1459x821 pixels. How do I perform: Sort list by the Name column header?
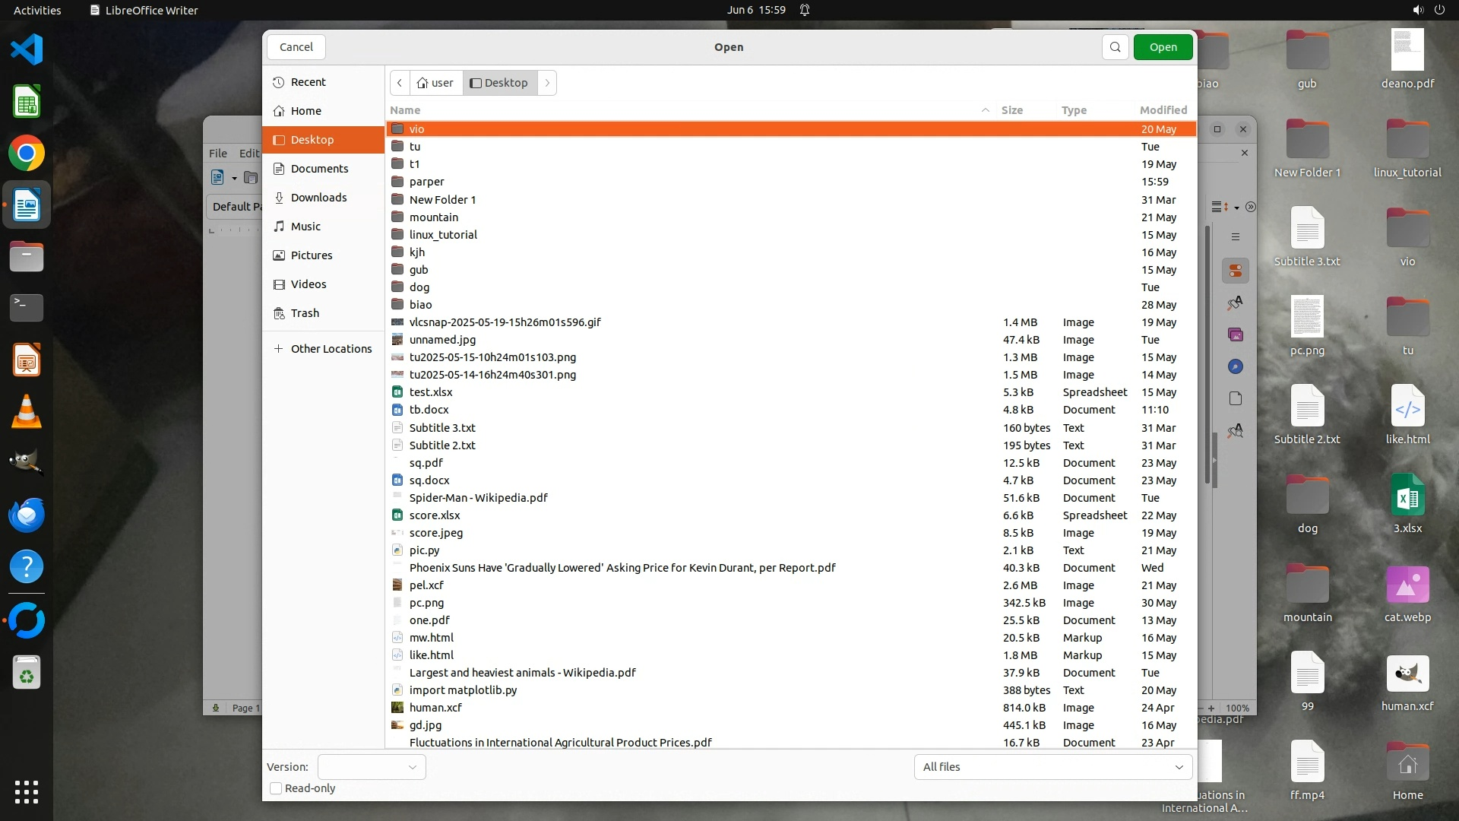(x=406, y=110)
